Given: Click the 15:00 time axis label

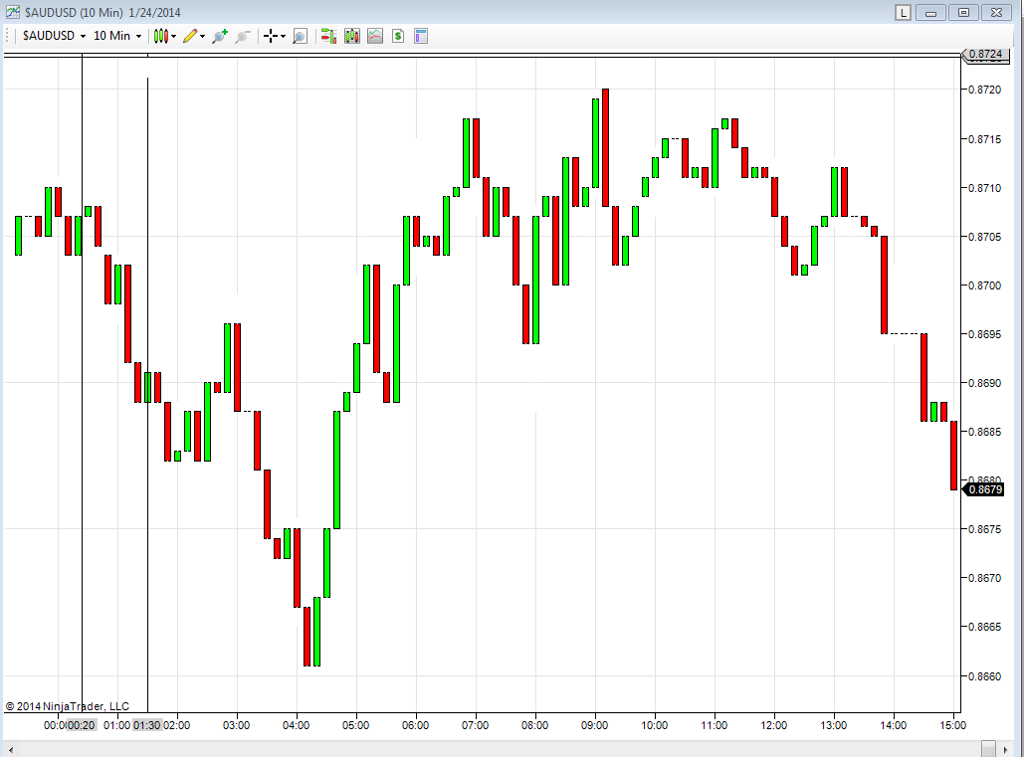Looking at the screenshot, I should pos(952,725).
